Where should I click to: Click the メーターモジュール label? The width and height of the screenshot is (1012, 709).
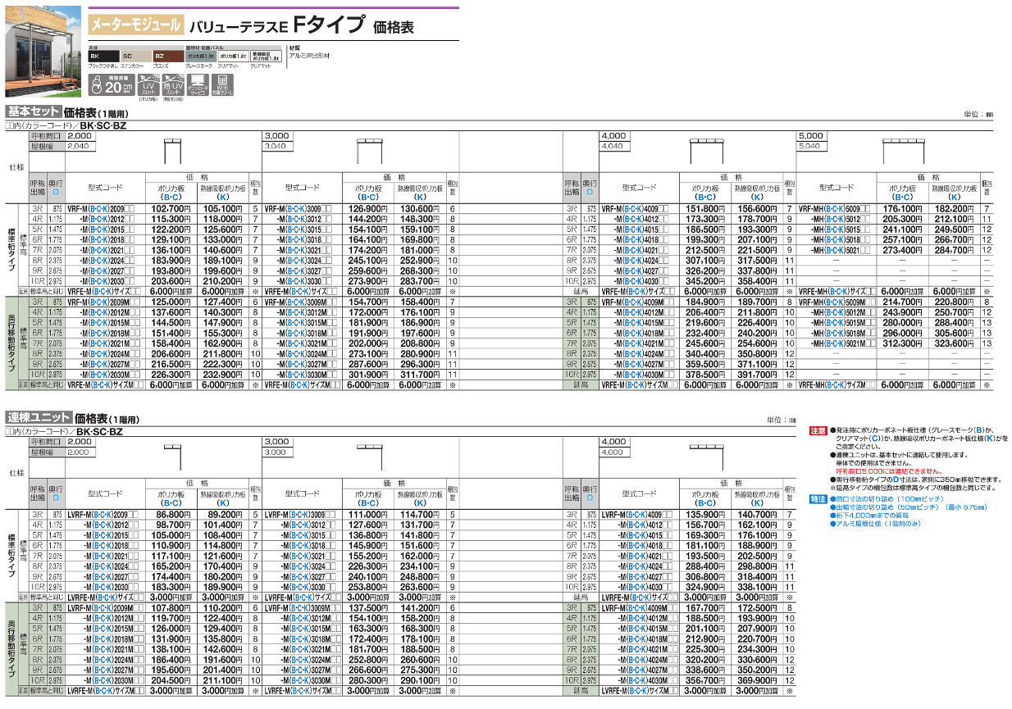(x=131, y=25)
